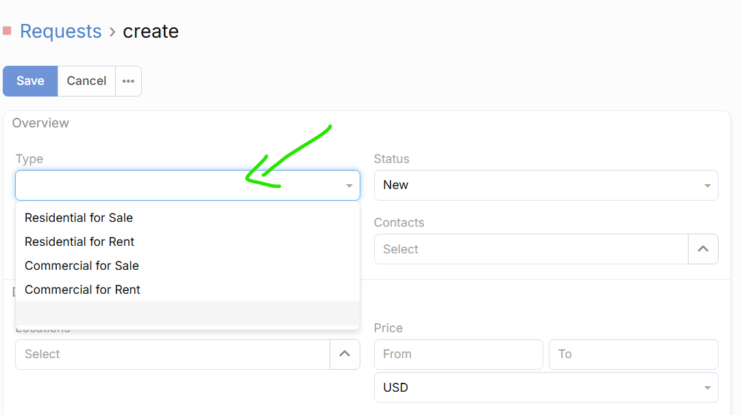
Task: Open the three-dots more actions button
Action: tap(128, 81)
